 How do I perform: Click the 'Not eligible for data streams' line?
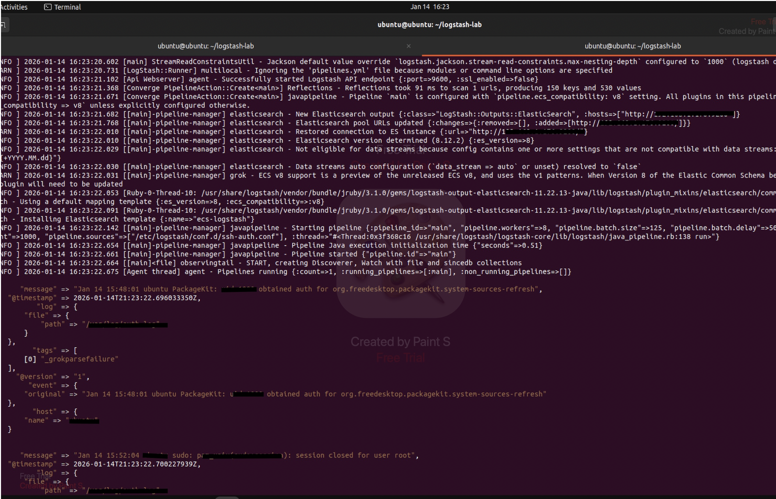pos(388,149)
